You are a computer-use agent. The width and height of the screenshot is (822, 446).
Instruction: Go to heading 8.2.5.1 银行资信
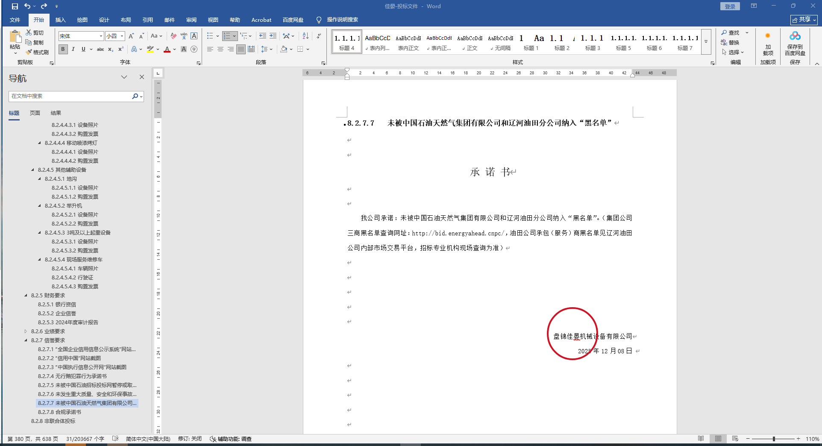point(57,305)
